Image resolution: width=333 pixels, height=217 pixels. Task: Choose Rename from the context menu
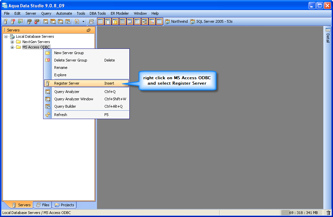(87, 68)
